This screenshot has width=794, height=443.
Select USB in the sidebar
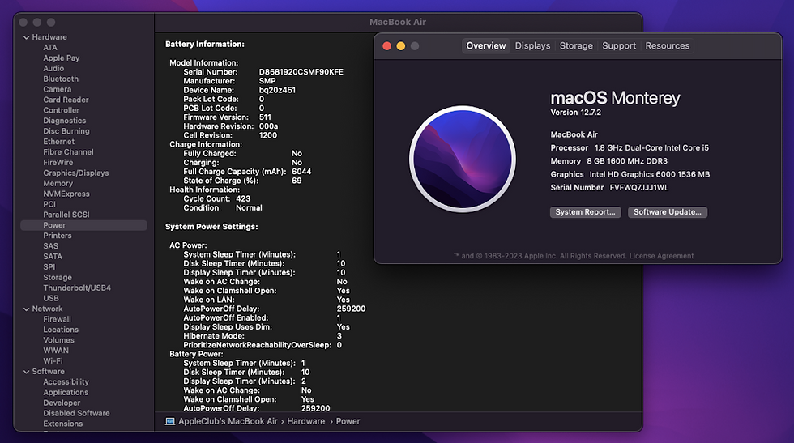click(50, 298)
